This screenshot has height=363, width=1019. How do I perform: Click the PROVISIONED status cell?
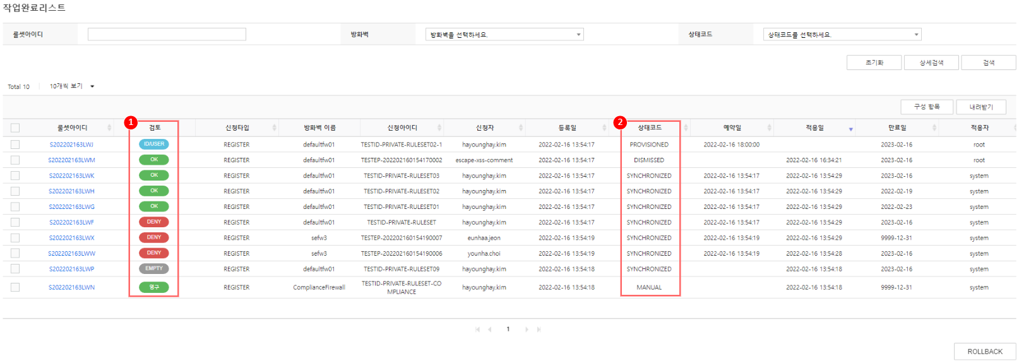pyautogui.click(x=649, y=145)
